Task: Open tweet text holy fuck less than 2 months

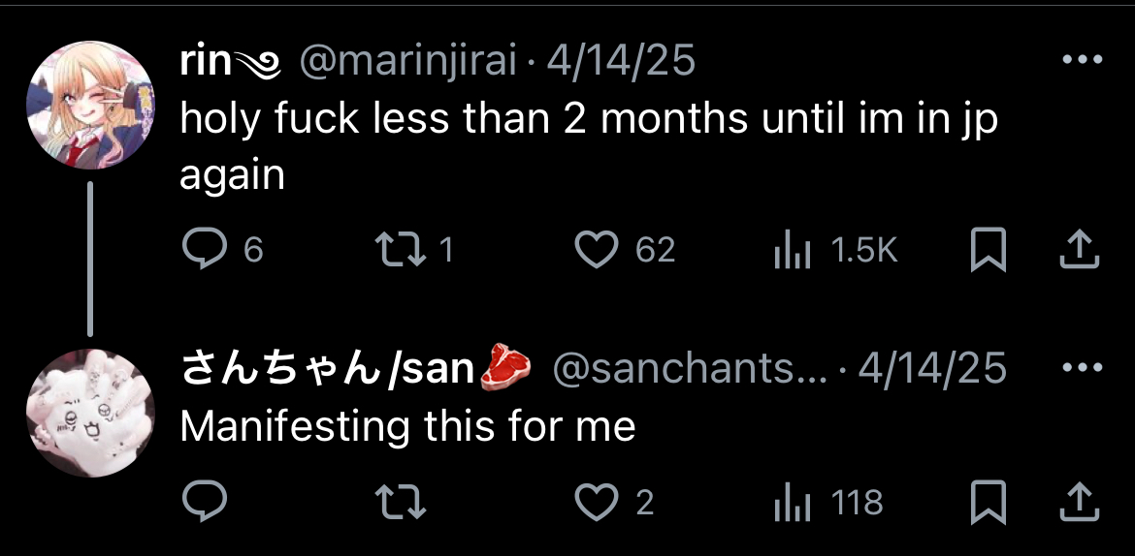Action: 589,147
